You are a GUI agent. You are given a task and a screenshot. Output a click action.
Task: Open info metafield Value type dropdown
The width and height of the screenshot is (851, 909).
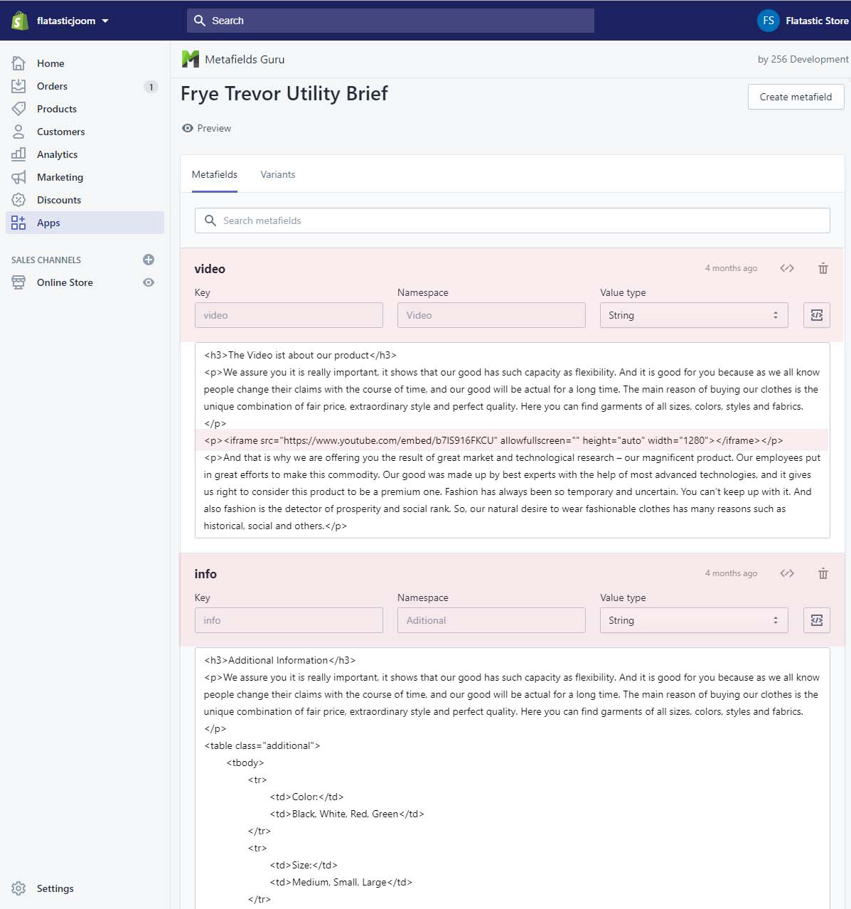point(693,620)
